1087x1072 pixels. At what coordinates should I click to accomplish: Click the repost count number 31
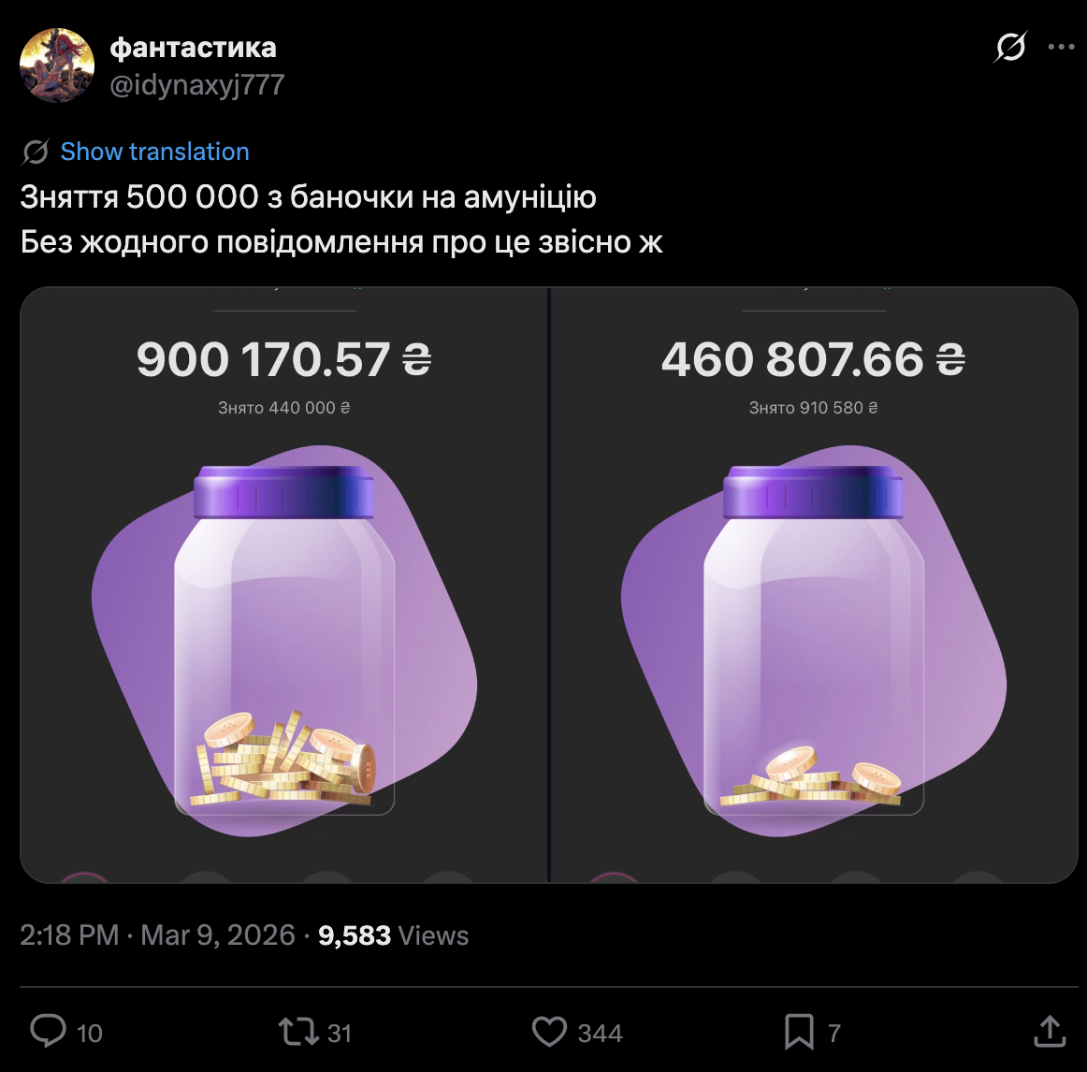(x=340, y=1034)
